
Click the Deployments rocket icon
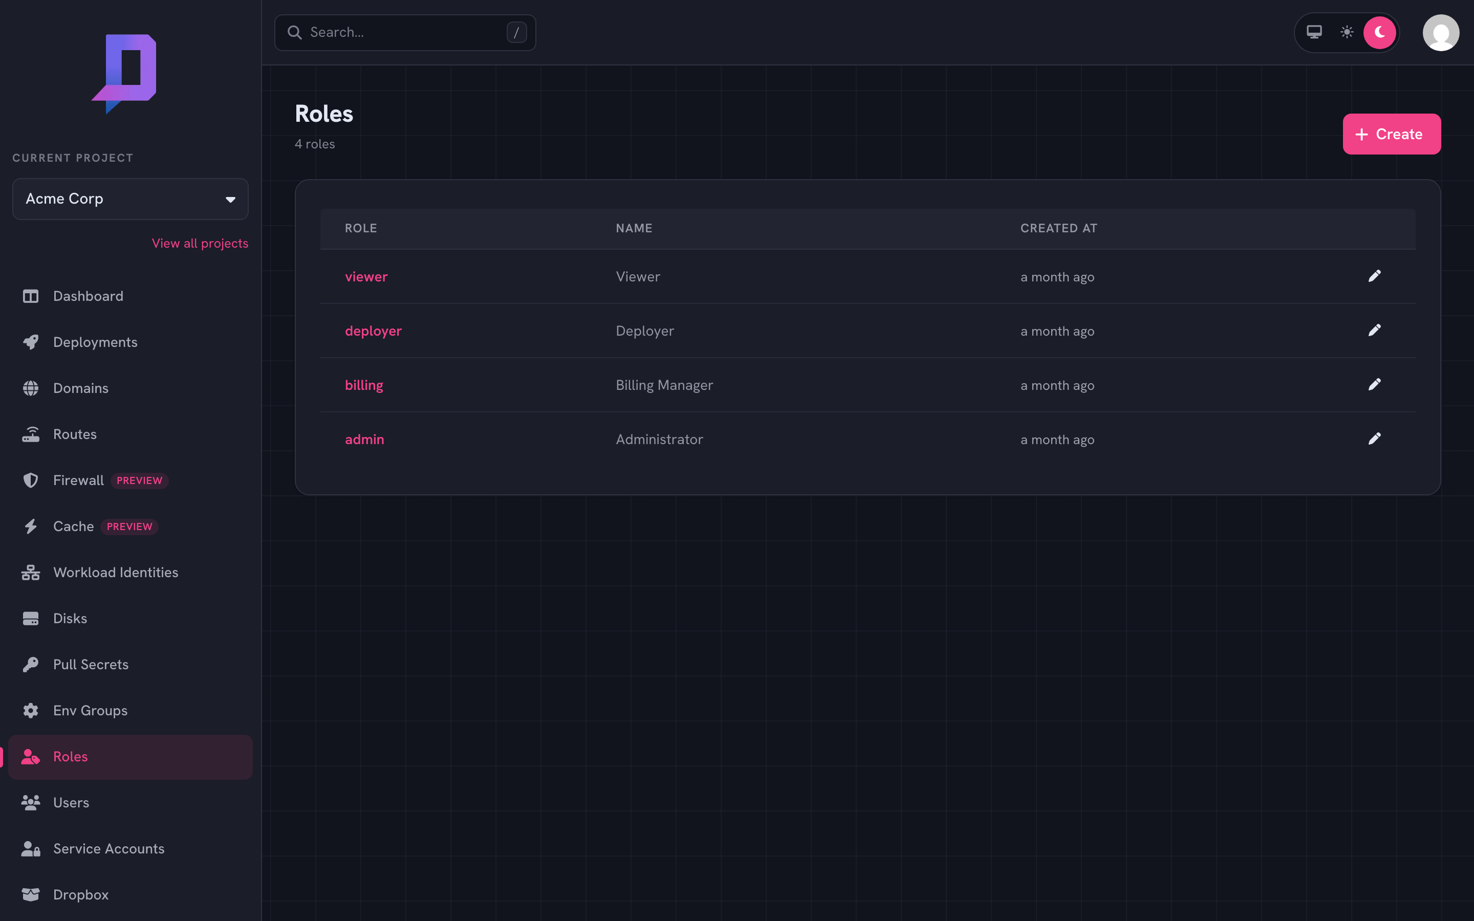tap(31, 342)
